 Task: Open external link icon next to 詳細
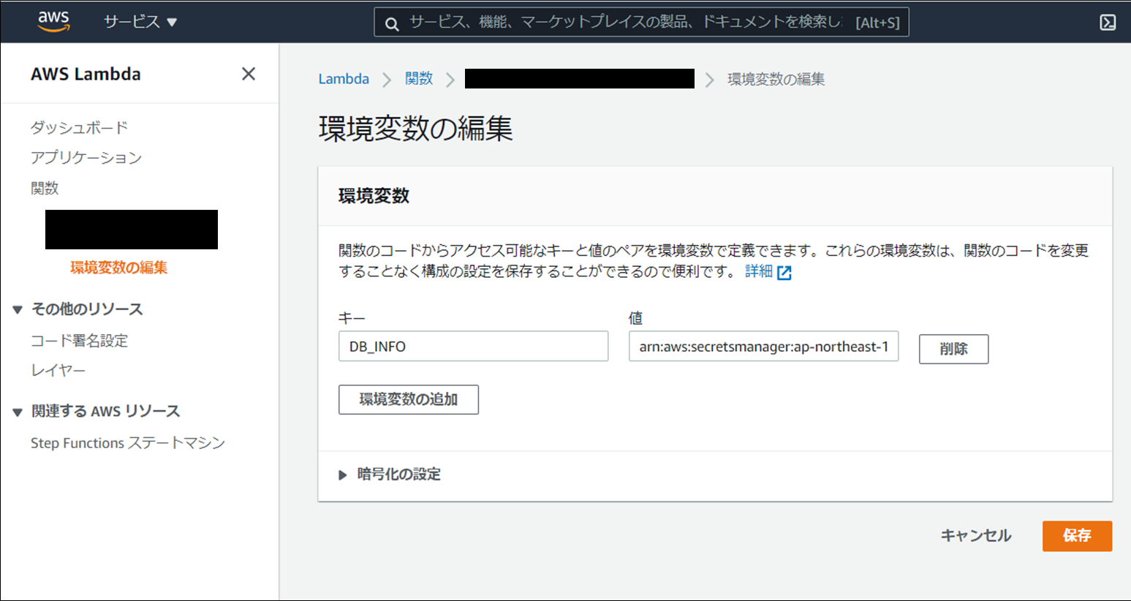coord(784,273)
